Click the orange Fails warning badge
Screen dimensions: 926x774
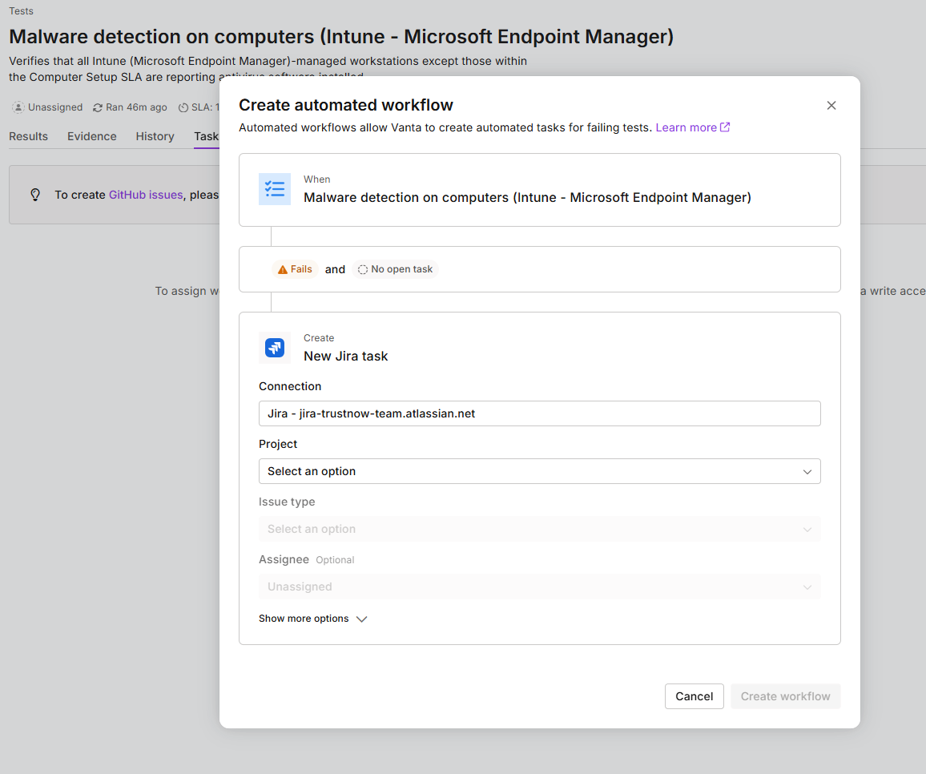coord(295,269)
